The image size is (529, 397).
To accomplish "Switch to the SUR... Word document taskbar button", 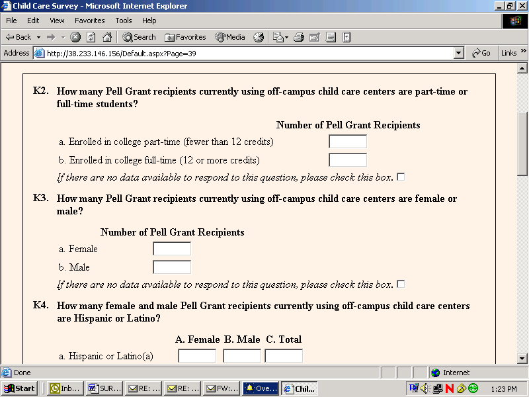I will 104,388.
